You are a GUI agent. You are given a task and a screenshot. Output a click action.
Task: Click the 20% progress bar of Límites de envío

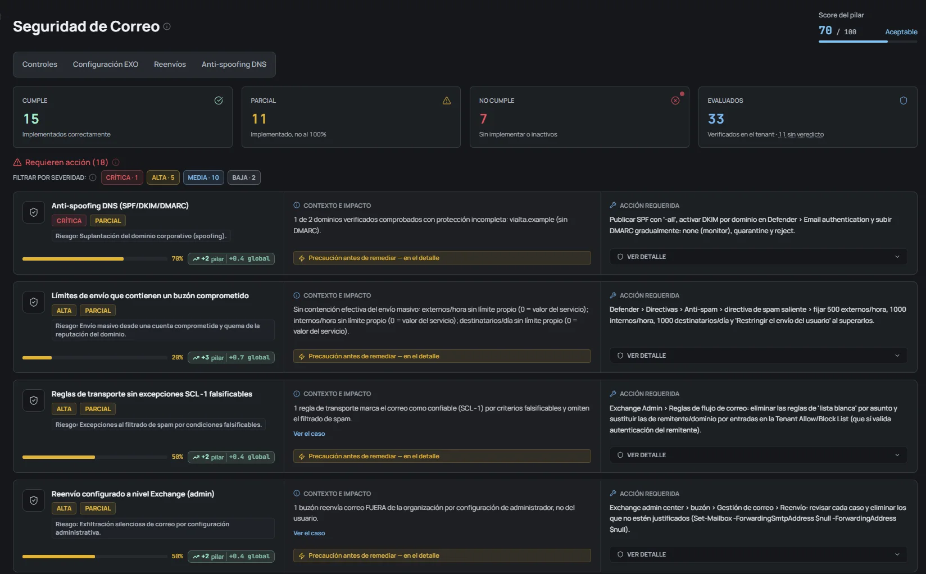[x=95, y=358]
